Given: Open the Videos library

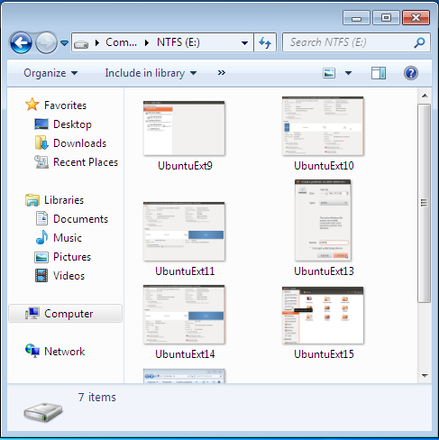Looking at the screenshot, I should [69, 276].
